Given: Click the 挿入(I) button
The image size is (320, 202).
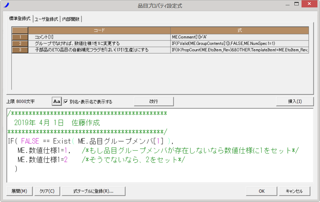Looking at the screenshot, I should point(295,102).
